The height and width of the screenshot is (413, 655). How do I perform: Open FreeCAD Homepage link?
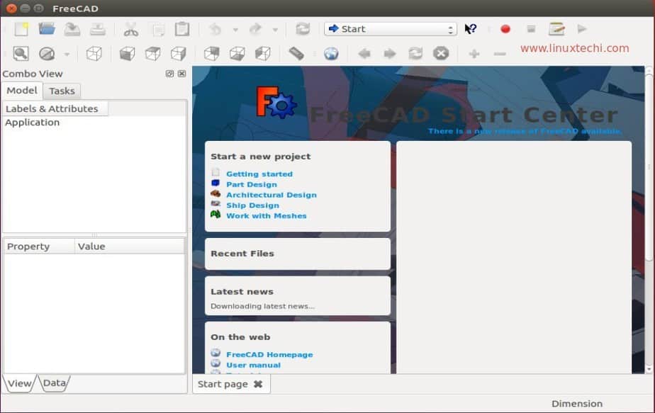(x=269, y=354)
